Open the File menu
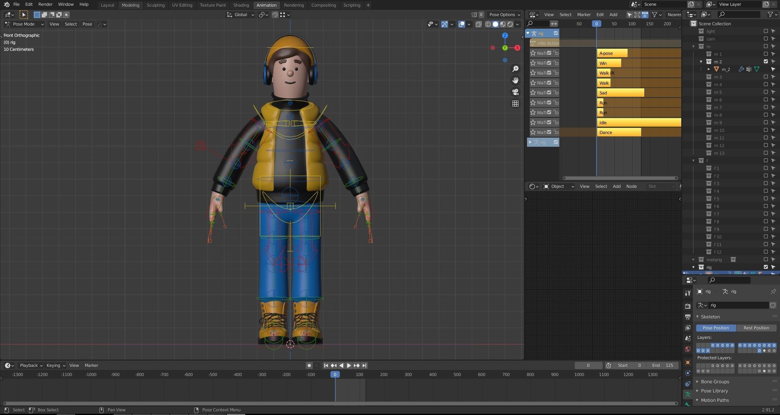 point(16,5)
